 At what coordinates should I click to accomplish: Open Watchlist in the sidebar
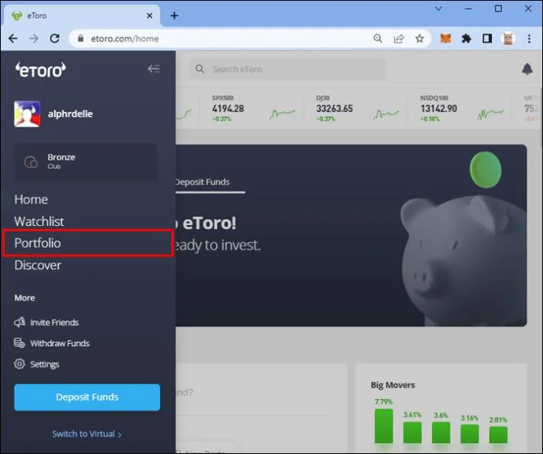pos(39,221)
